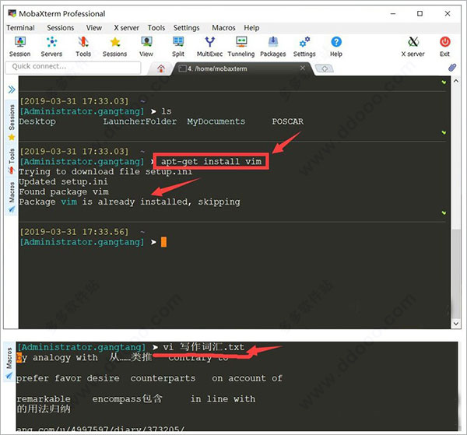Start the X server icon
This screenshot has width=467, height=435.
click(413, 46)
